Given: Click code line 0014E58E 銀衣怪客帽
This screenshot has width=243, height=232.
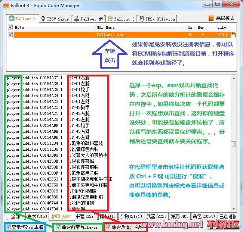Looking at the screenshot, I should click(50, 161).
